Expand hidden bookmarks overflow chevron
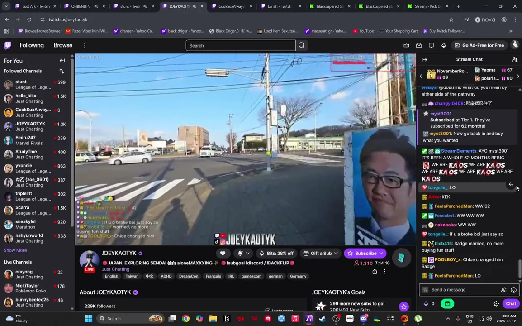 pos(511,31)
